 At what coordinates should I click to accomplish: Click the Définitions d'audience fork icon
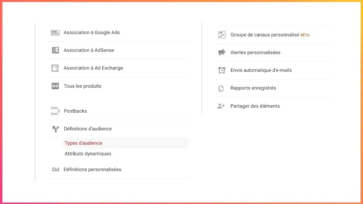click(x=56, y=129)
